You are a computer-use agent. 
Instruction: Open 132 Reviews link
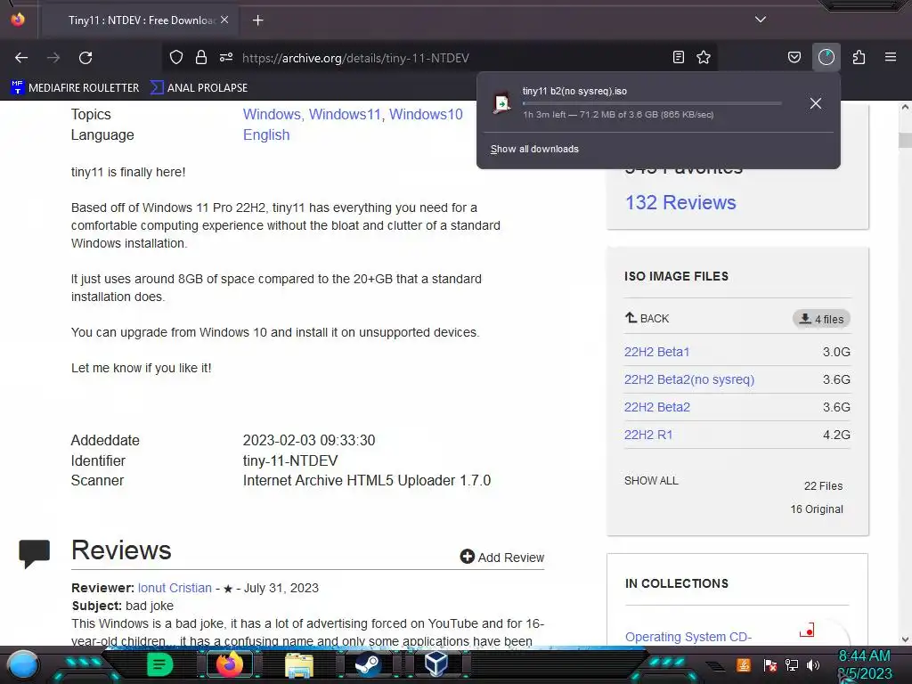point(680,202)
